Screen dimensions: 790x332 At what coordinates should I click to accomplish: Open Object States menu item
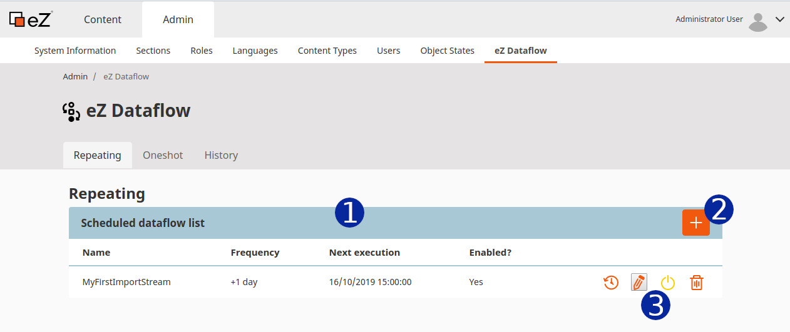click(448, 51)
